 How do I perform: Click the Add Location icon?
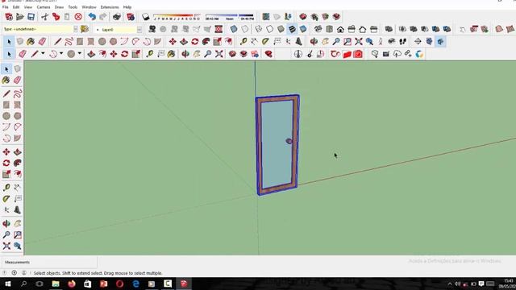[x=266, y=17]
